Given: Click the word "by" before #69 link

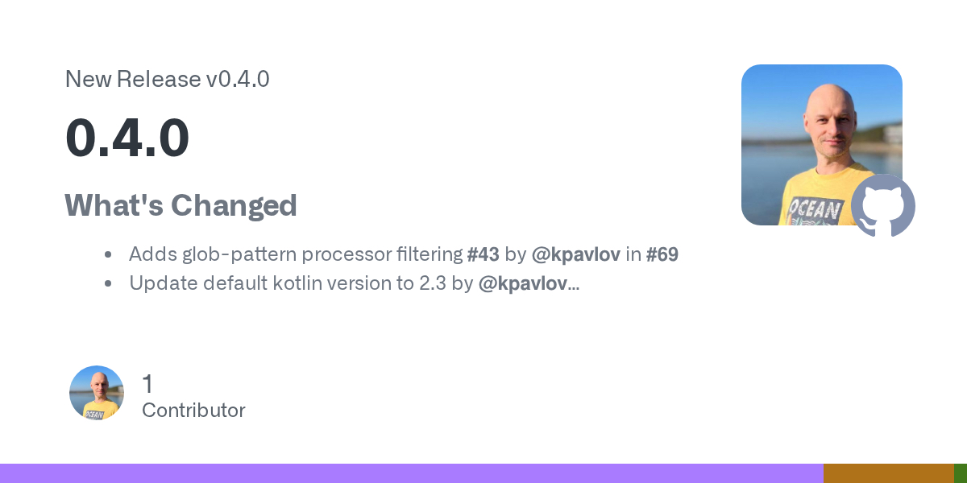Looking at the screenshot, I should (x=515, y=255).
